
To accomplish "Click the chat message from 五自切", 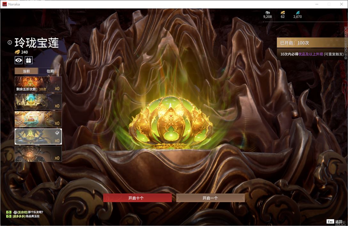I will point(28,212).
